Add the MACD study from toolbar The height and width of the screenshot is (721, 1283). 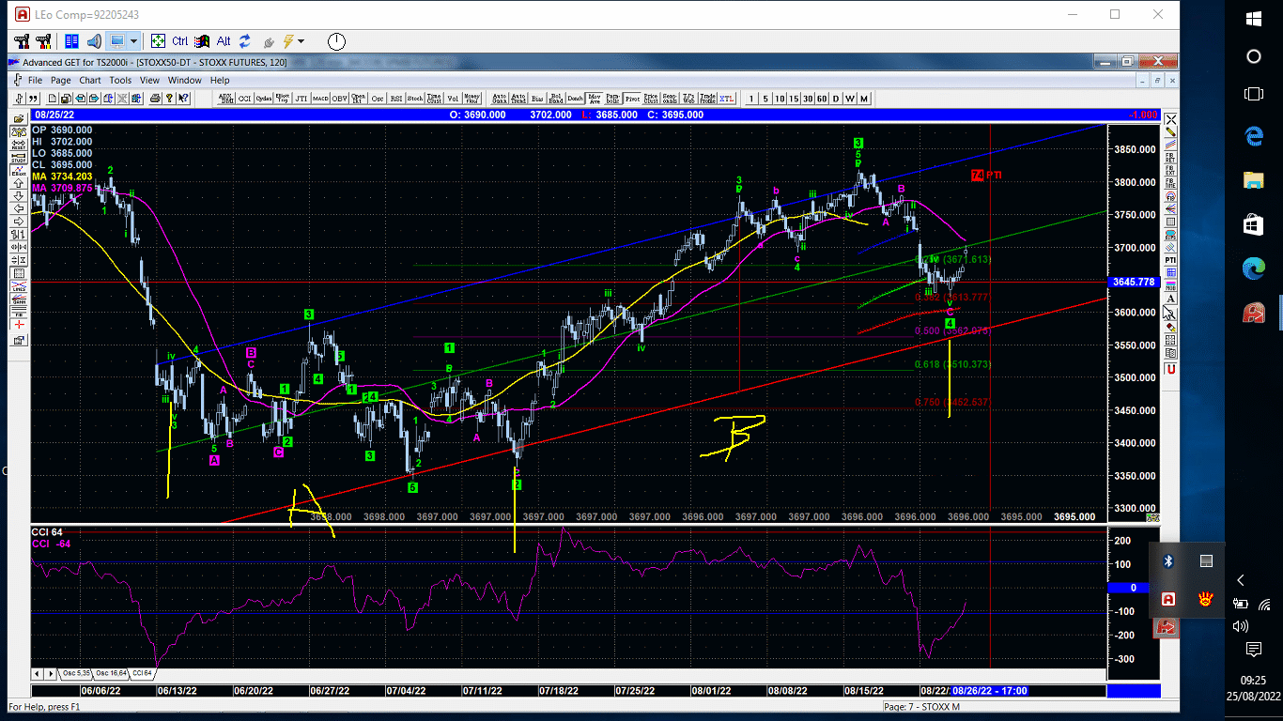tap(320, 98)
